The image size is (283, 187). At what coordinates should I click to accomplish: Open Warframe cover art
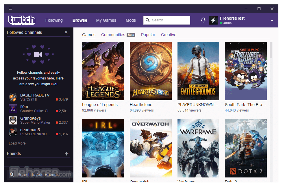tap(198, 148)
